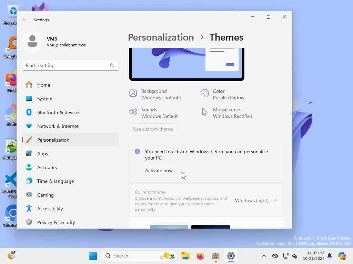Click the Sounds speaker icon
This screenshot has height=264, width=353.
(133, 112)
